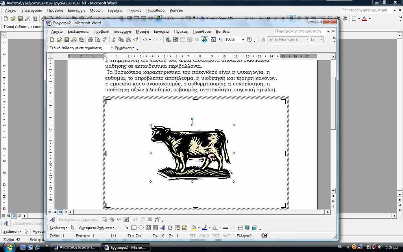Select the Arrow drawing tool
Image resolution: width=403 pixels, height=252 pixels.
pyautogui.click(x=126, y=228)
